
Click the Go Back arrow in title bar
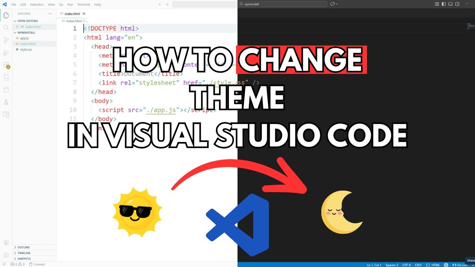pyautogui.click(x=160, y=4)
